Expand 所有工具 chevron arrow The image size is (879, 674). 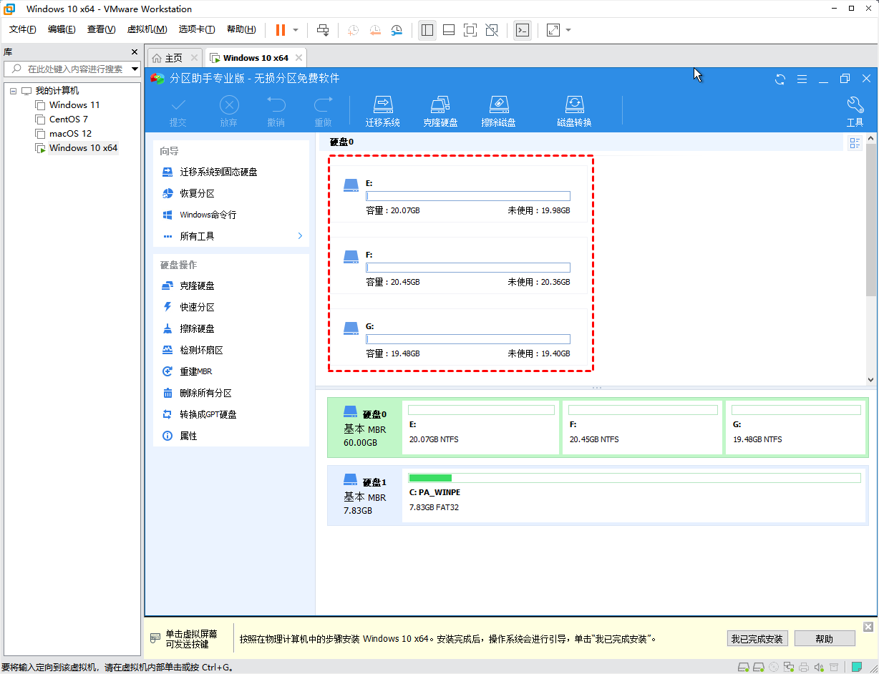coord(300,235)
